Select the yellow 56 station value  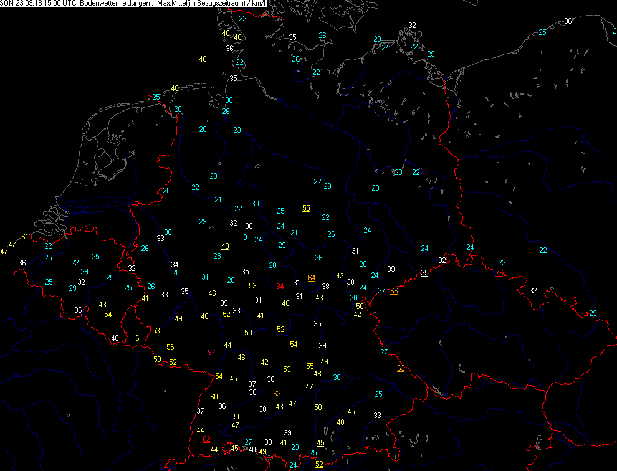(x=170, y=347)
